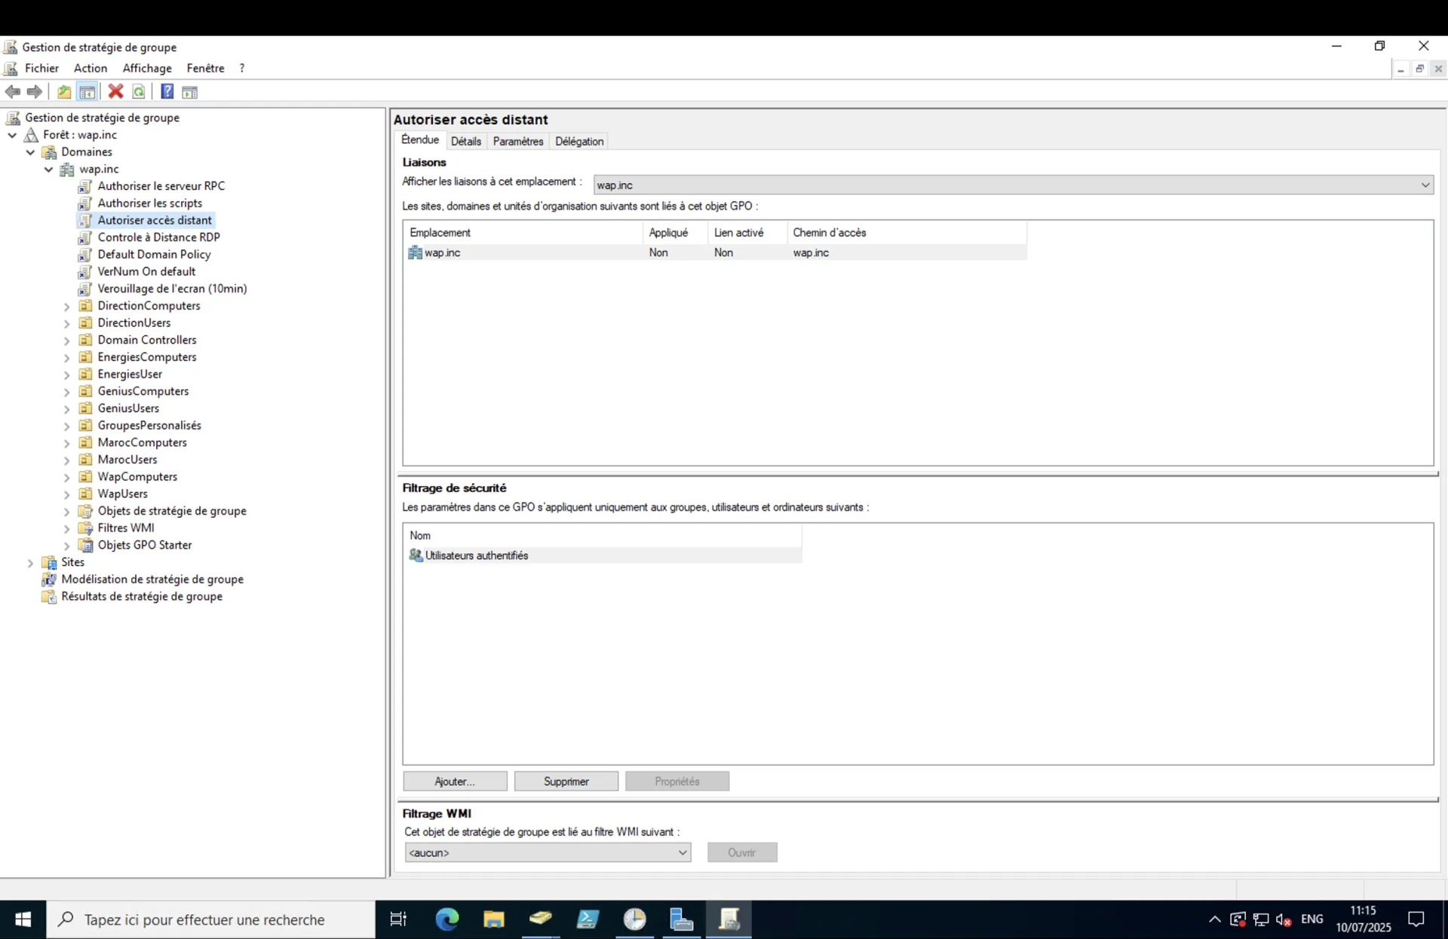Viewport: 1448px width, 939px height.
Task: Click the Ouvrir WMI filter button
Action: (x=742, y=852)
